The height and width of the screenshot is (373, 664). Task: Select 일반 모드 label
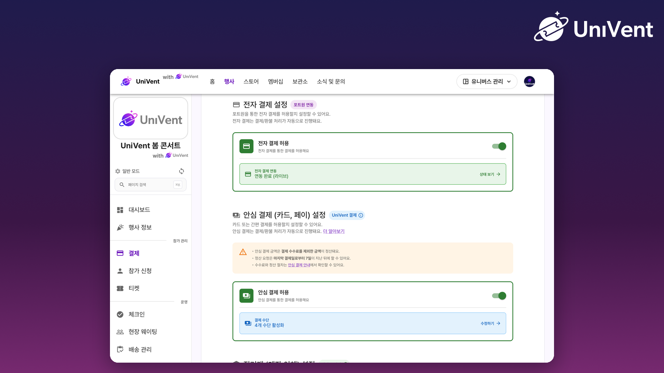tap(131, 171)
